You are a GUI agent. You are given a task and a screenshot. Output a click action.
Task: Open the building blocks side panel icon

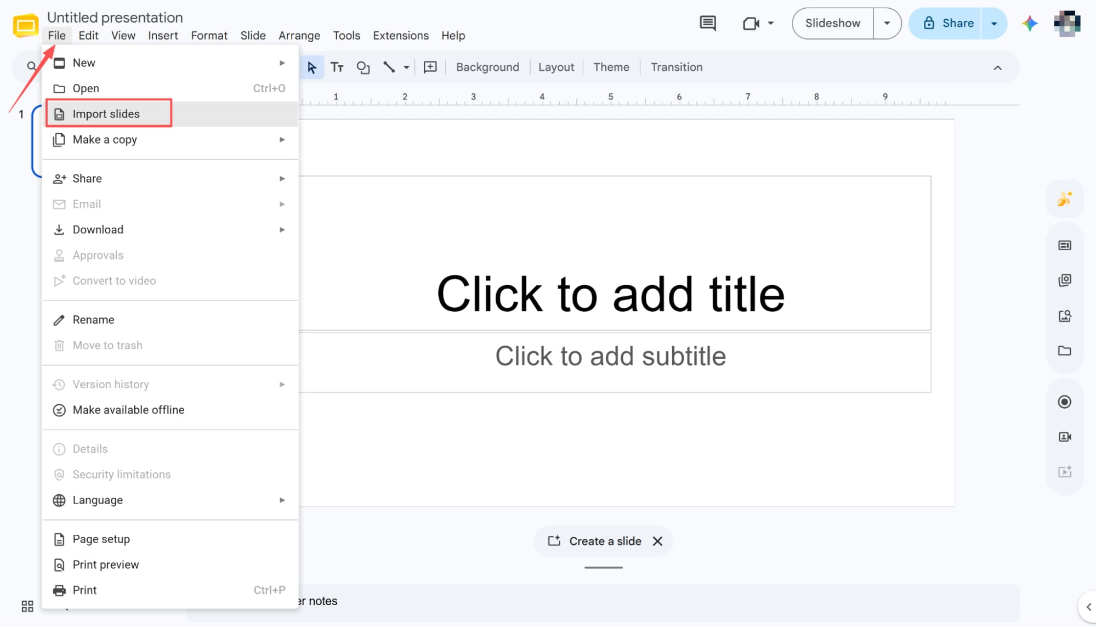[x=1064, y=280]
